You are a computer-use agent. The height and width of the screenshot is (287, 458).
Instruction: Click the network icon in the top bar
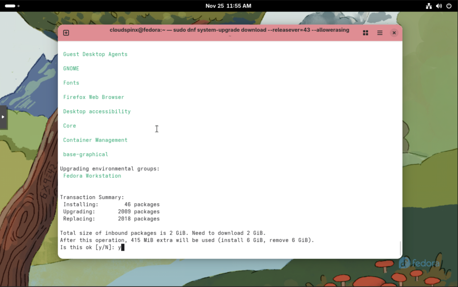(x=429, y=6)
